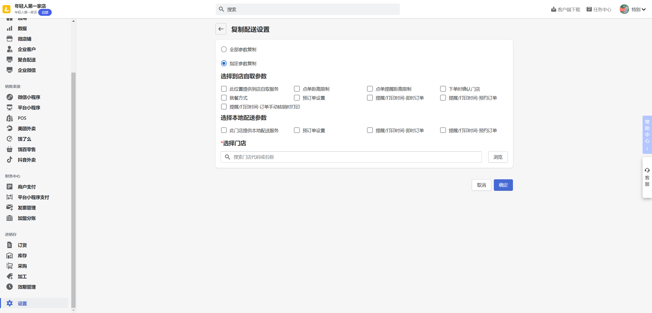The width and height of the screenshot is (652, 313).
Task: Open the 聚合配送 menu item
Action: (26, 60)
